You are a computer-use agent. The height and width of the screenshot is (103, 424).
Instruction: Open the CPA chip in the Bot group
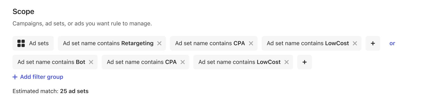[x=142, y=62]
